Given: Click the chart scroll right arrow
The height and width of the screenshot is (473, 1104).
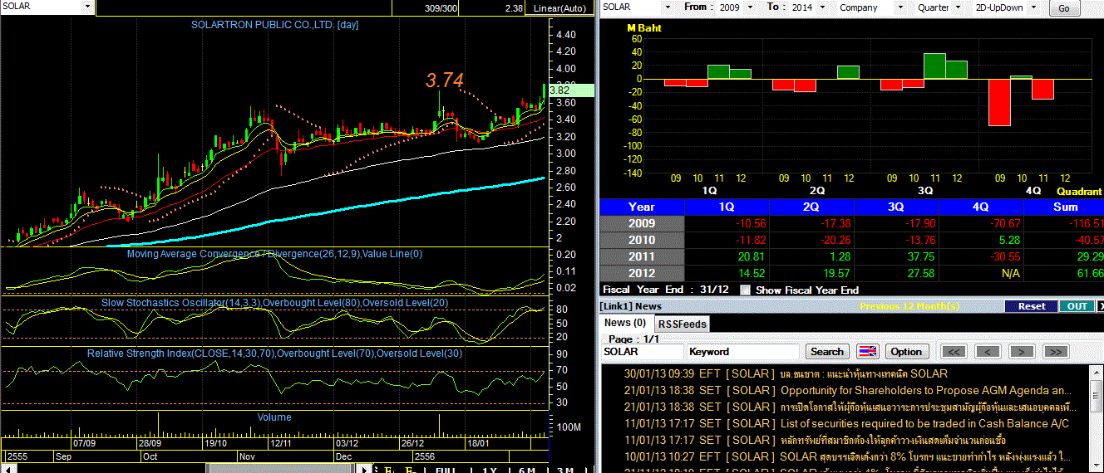Looking at the screenshot, I should pyautogui.click(x=364, y=469).
